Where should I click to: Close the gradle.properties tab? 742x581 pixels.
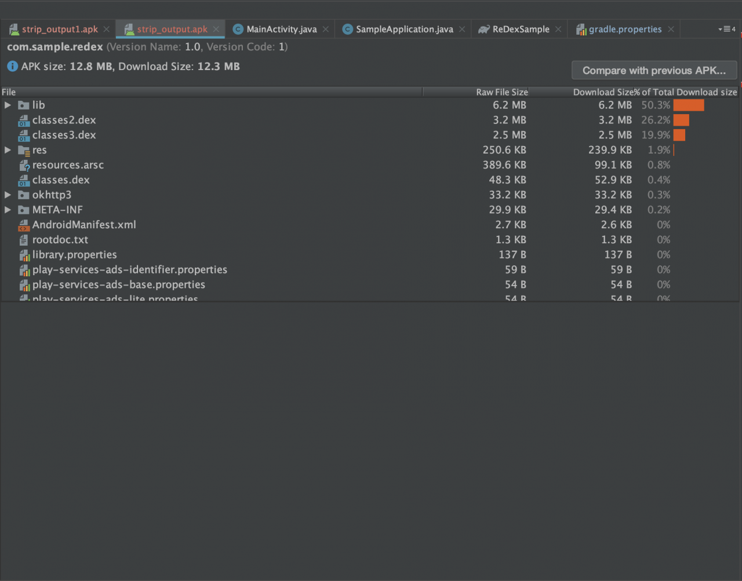pyautogui.click(x=671, y=29)
